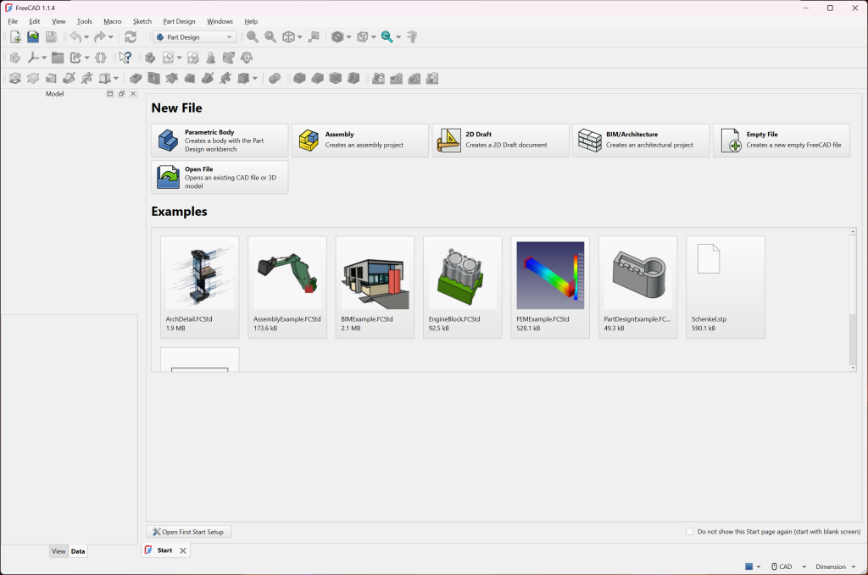The height and width of the screenshot is (575, 868).
Task: Close the Start tab
Action: click(183, 550)
